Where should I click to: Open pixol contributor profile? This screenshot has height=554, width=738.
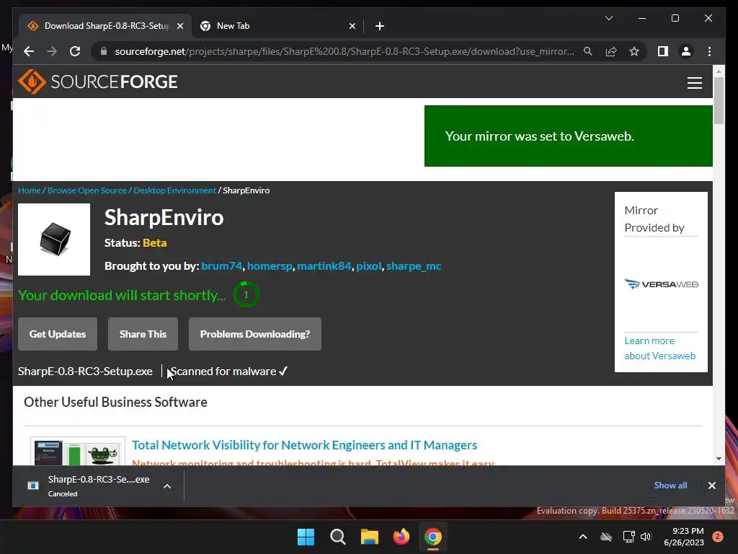coord(368,266)
